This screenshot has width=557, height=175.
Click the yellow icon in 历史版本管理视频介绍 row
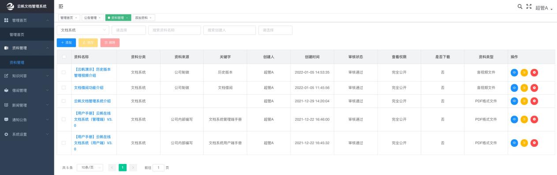tap(524, 72)
